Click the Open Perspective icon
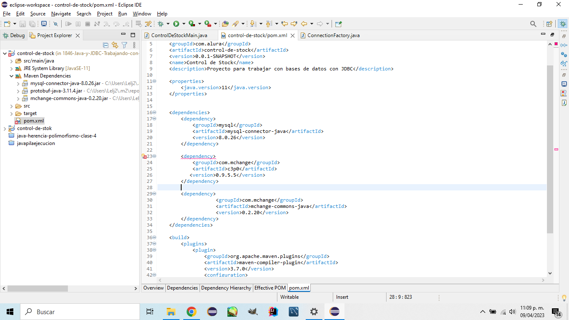This screenshot has height=320, width=569. tap(549, 24)
